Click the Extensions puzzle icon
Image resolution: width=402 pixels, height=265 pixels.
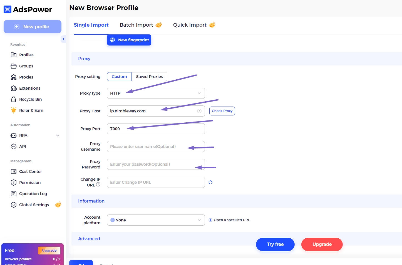click(13, 88)
